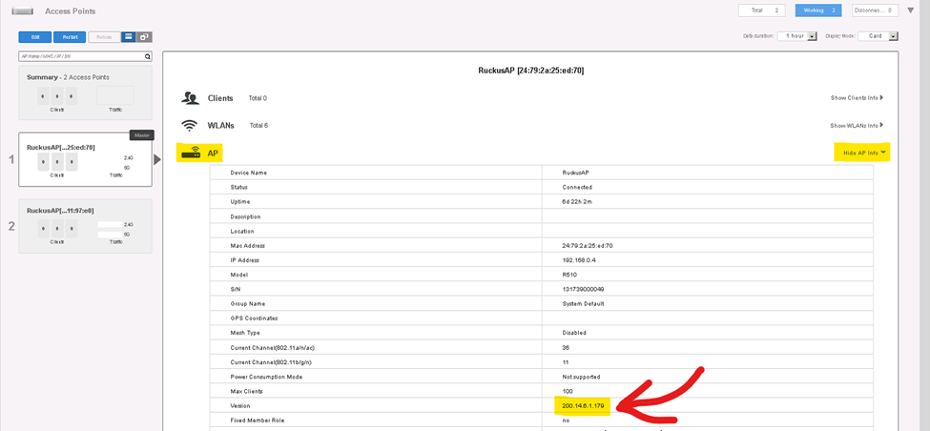Click the AP section heading
This screenshot has height=431, width=930.
213,154
